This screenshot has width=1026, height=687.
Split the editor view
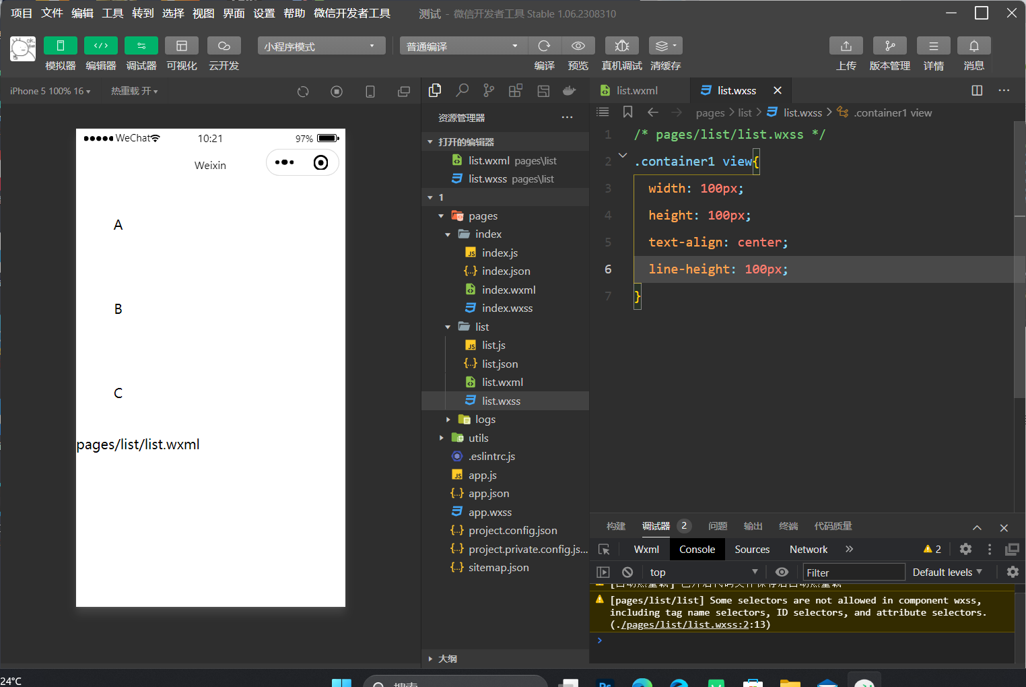coord(977,90)
